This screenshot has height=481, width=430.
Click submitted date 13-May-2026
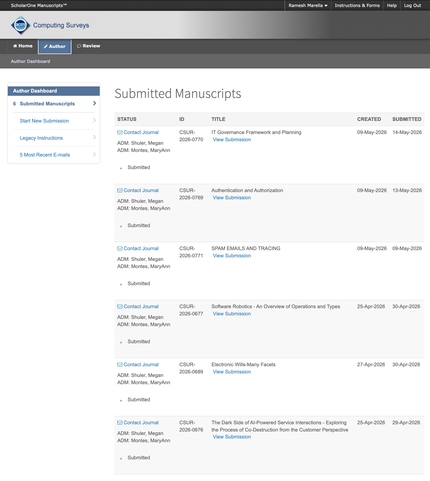click(x=407, y=190)
